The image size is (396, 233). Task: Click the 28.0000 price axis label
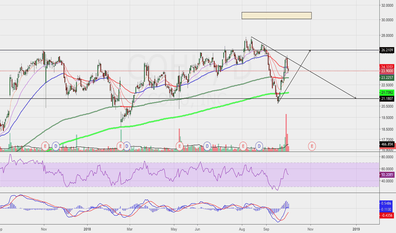[387, 36]
